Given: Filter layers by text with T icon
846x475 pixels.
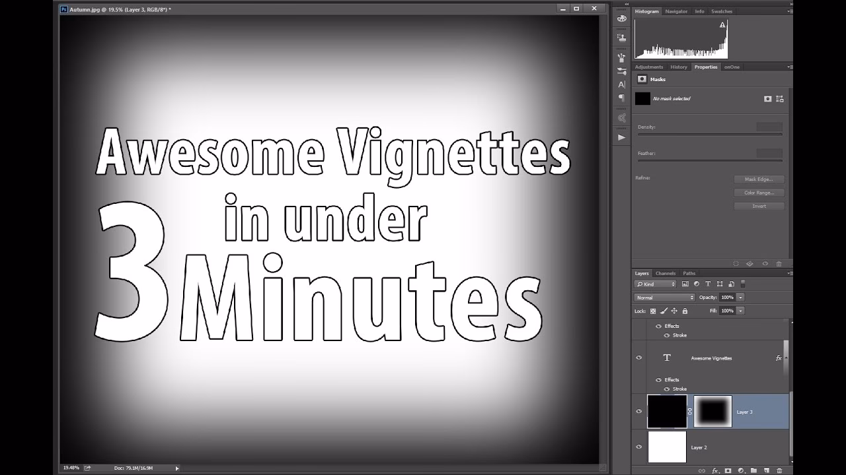Looking at the screenshot, I should (707, 284).
